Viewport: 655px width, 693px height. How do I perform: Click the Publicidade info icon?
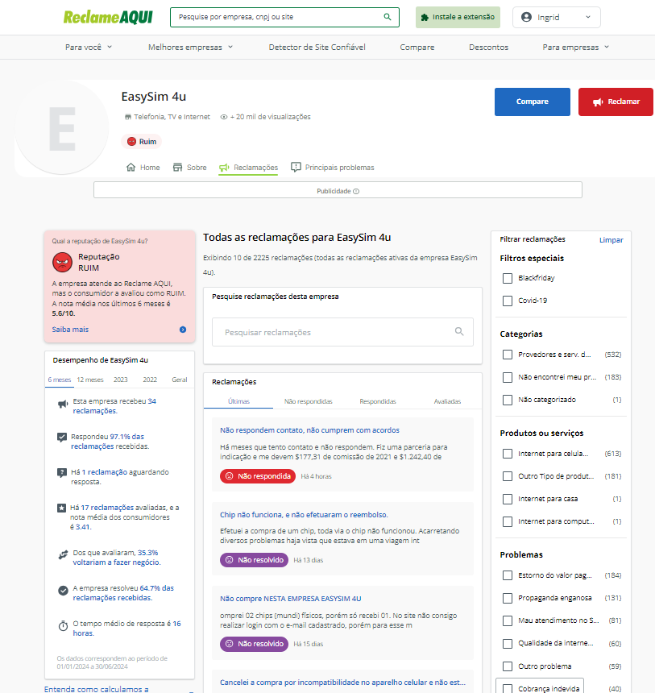(356, 191)
